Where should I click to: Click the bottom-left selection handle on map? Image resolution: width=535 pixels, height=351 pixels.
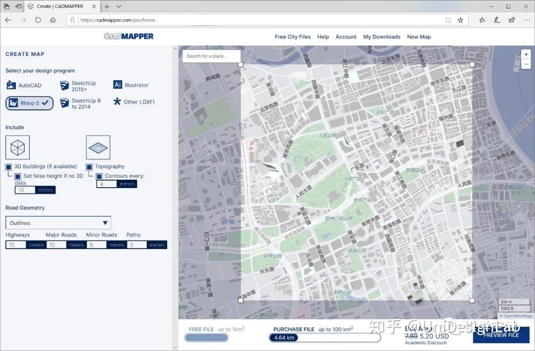pyautogui.click(x=241, y=301)
